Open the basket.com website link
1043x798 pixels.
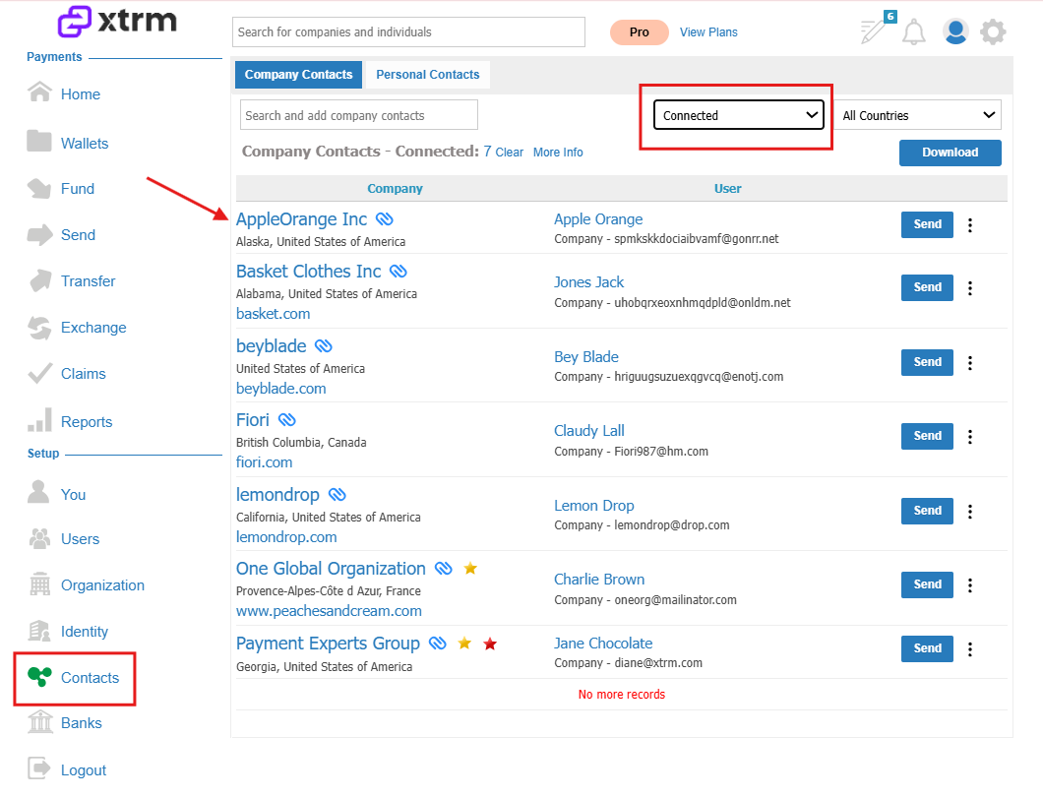pyautogui.click(x=274, y=313)
